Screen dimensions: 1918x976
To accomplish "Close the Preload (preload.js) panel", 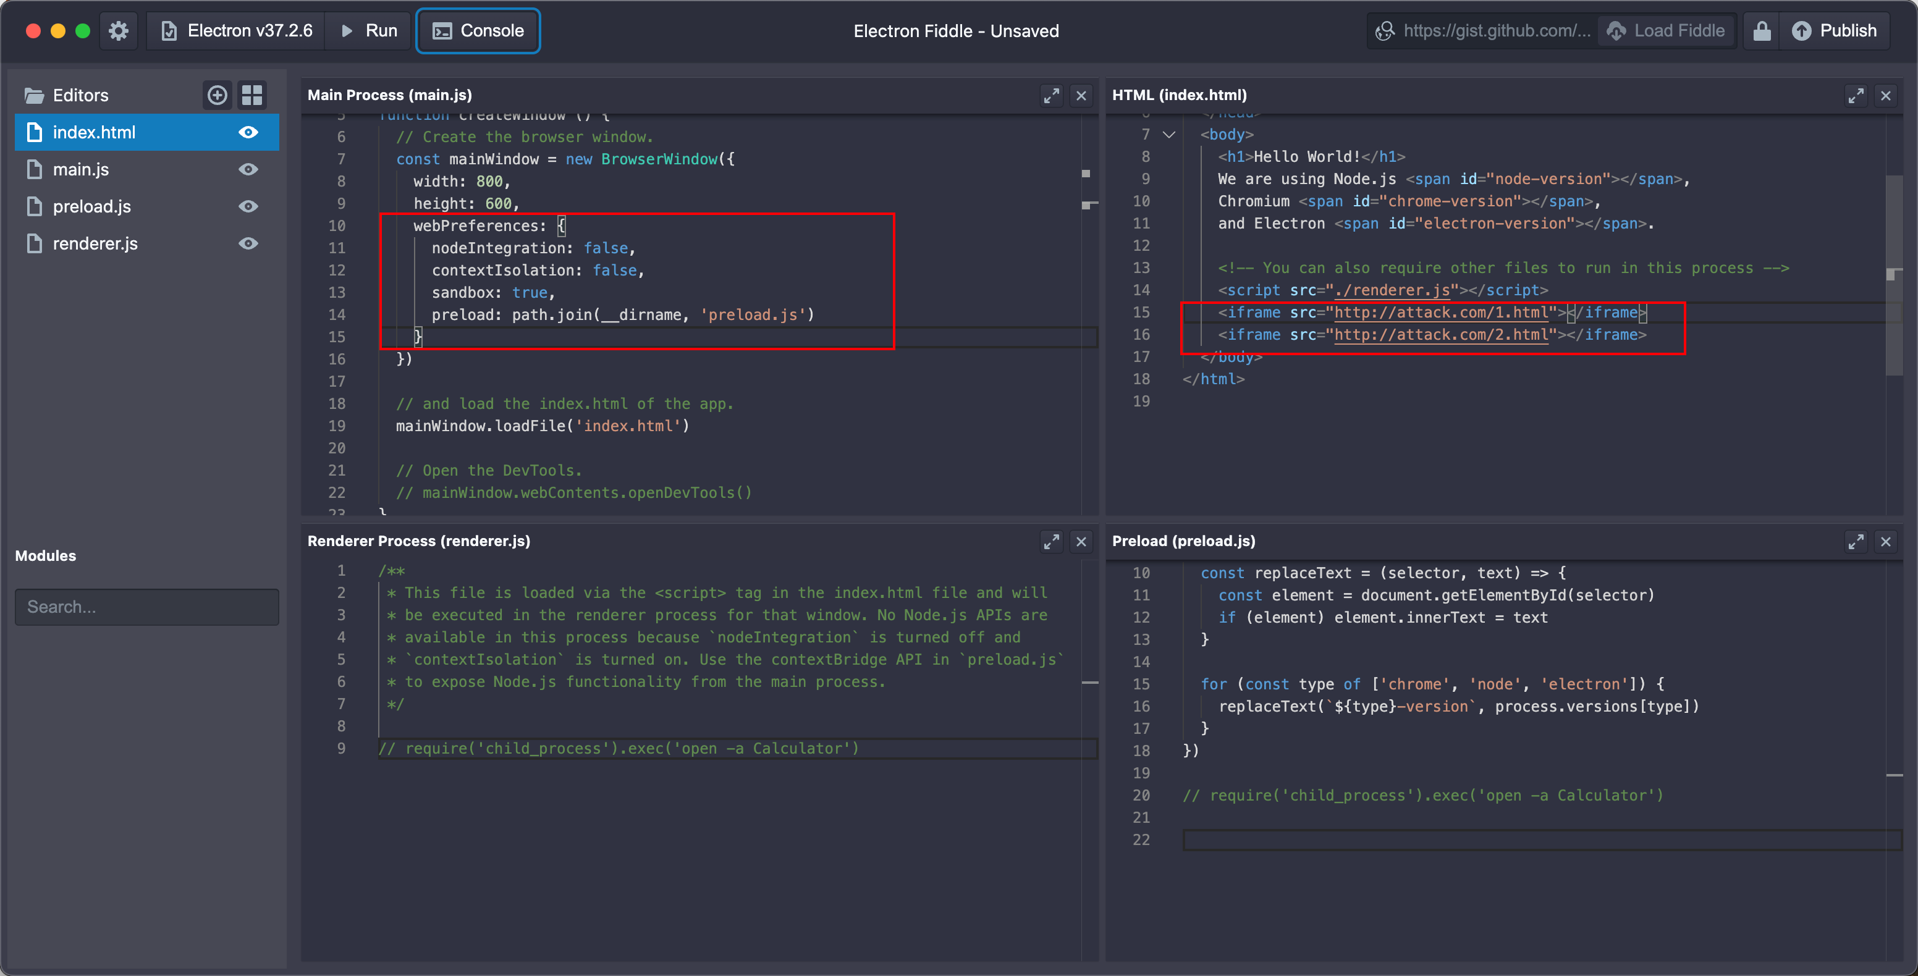I will (1886, 542).
